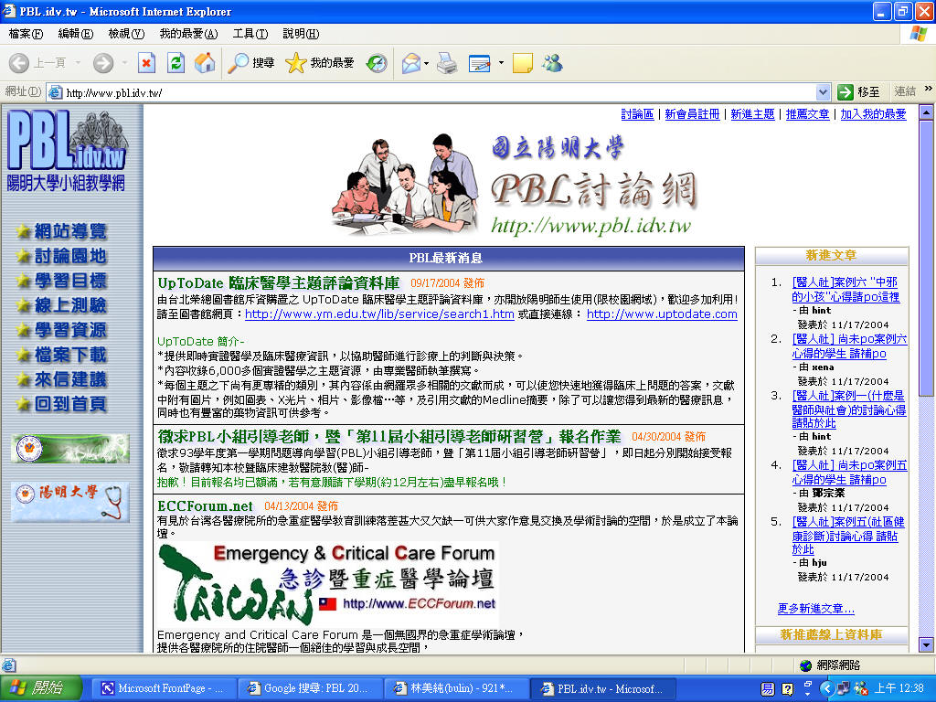Open the Mail button dropdown arrow
This screenshot has width=936, height=702.
[x=426, y=63]
